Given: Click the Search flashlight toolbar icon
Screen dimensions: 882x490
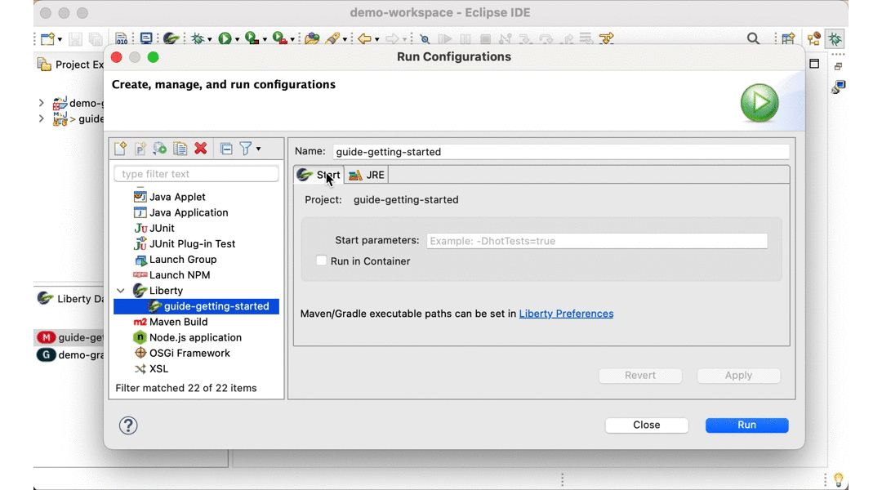Looking at the screenshot, I should coord(333,39).
